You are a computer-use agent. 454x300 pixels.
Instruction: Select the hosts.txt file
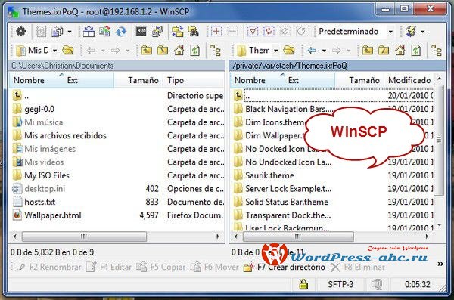[x=39, y=202]
